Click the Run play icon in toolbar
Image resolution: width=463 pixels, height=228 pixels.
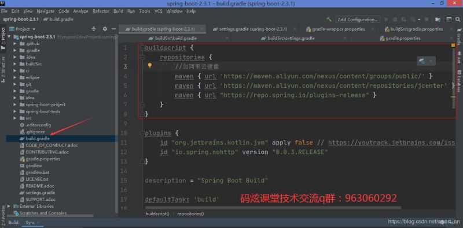pyautogui.click(x=386, y=20)
